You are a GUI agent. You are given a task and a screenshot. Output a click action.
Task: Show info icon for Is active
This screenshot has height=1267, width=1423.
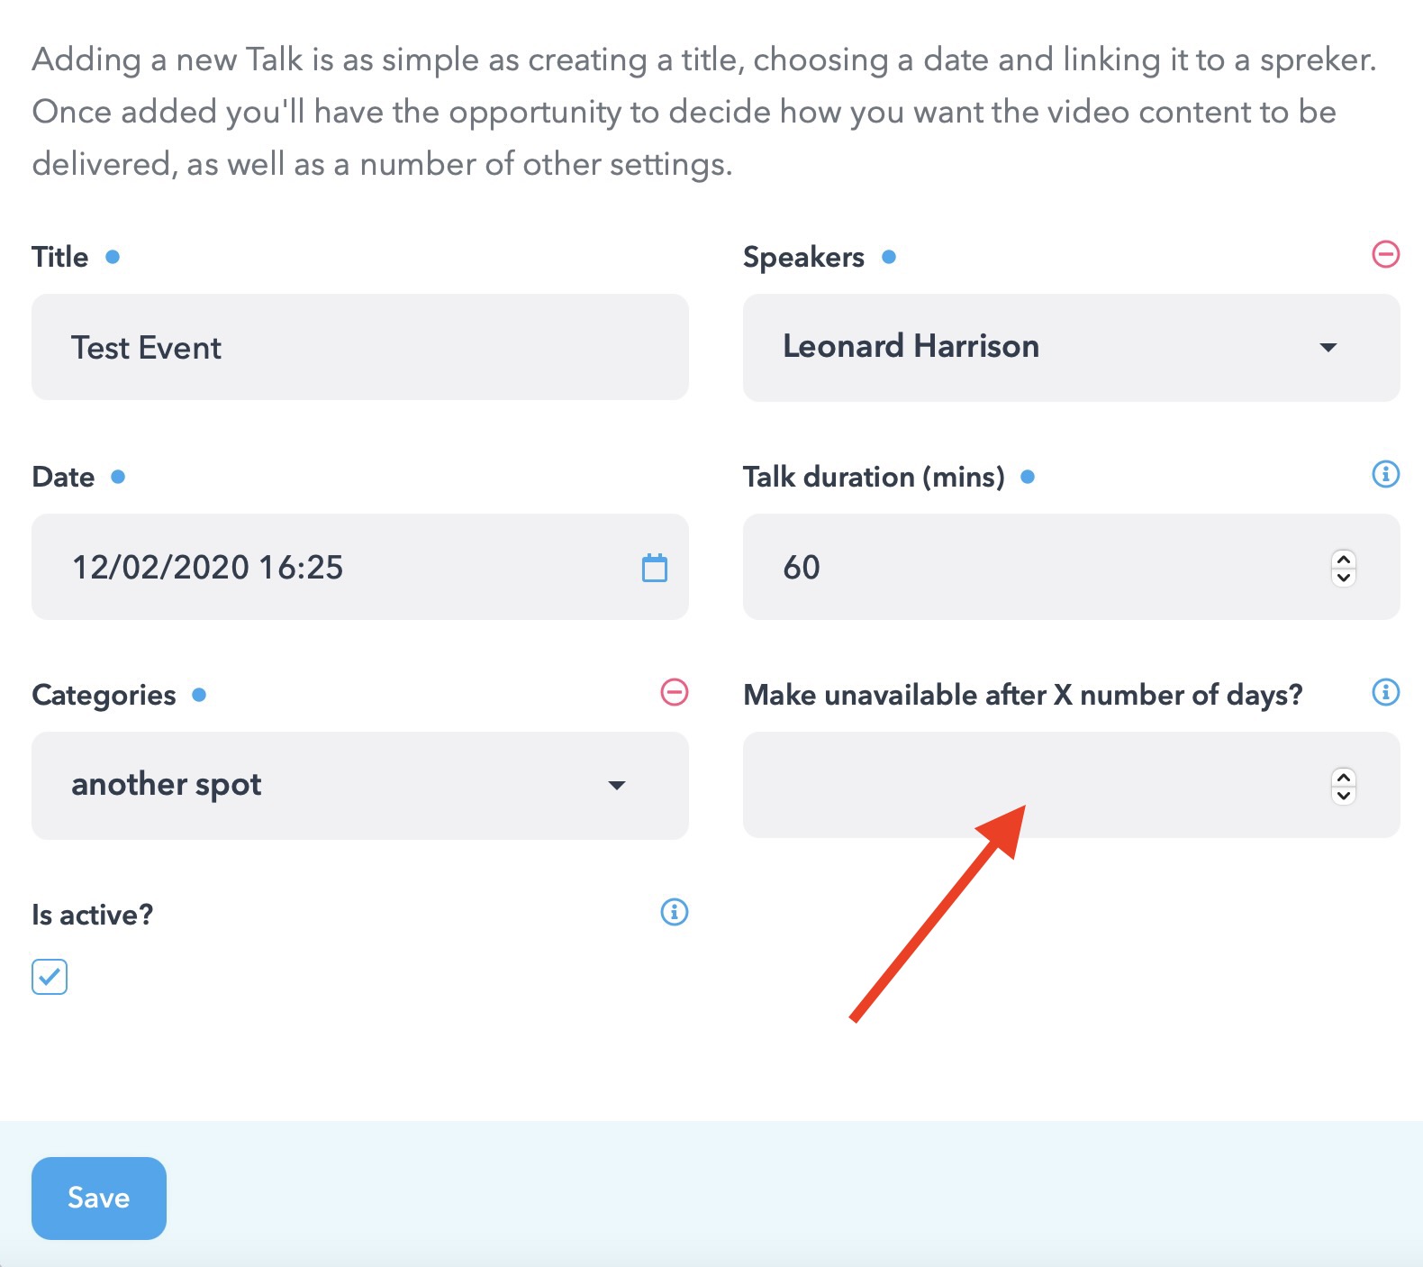point(675,912)
